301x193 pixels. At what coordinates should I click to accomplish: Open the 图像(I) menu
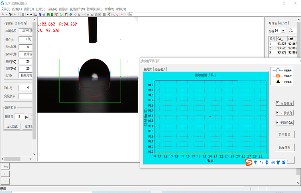pyautogui.click(x=63, y=9)
